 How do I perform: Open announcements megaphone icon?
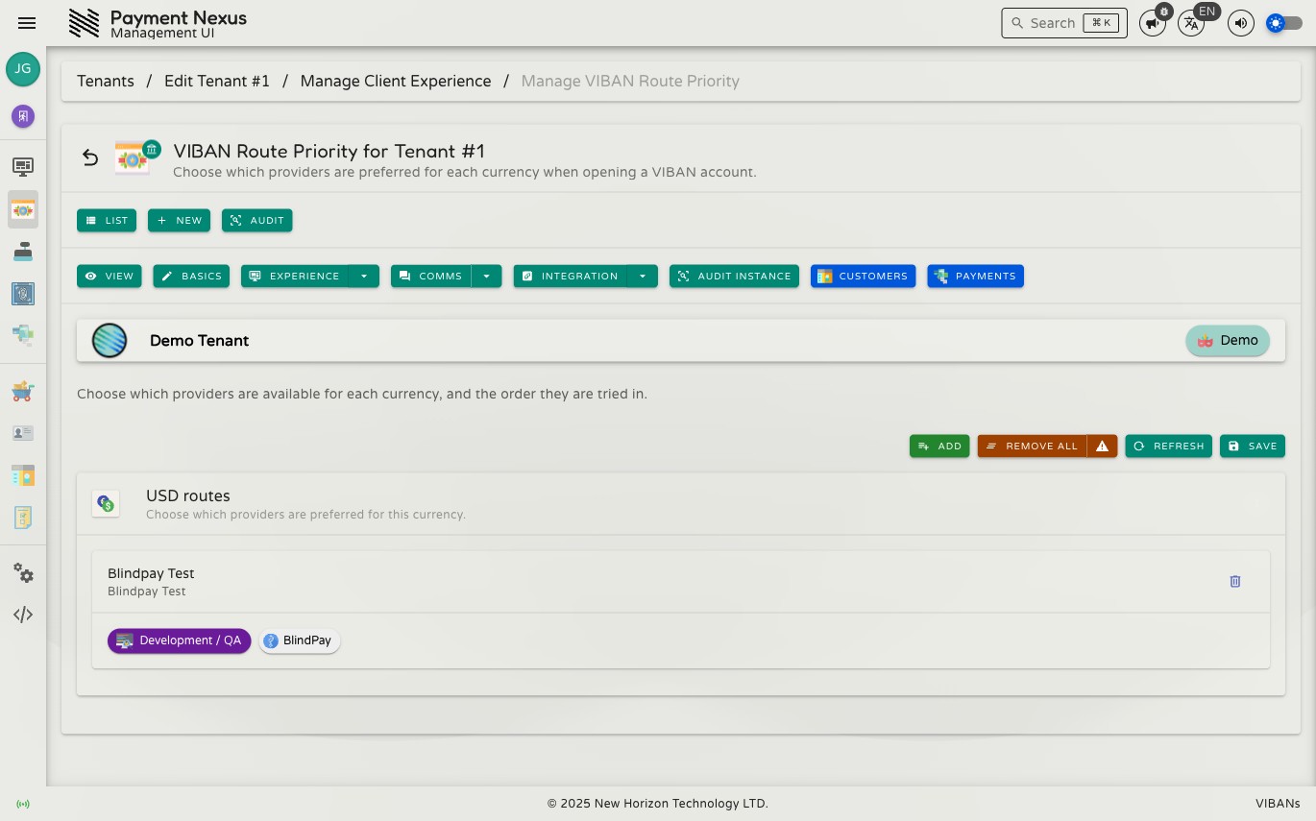[x=1153, y=23]
